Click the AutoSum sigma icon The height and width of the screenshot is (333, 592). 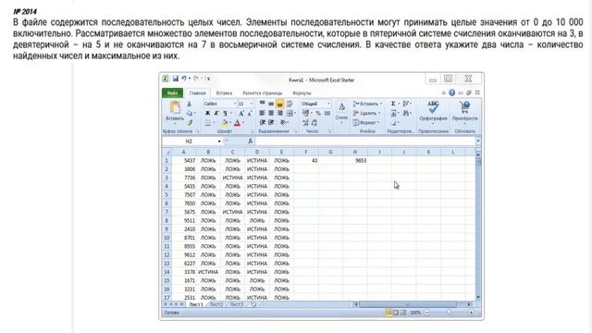pyautogui.click(x=393, y=104)
